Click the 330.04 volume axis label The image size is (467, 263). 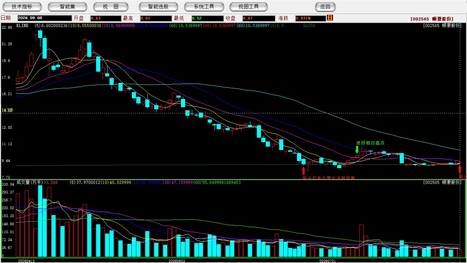pos(8,184)
